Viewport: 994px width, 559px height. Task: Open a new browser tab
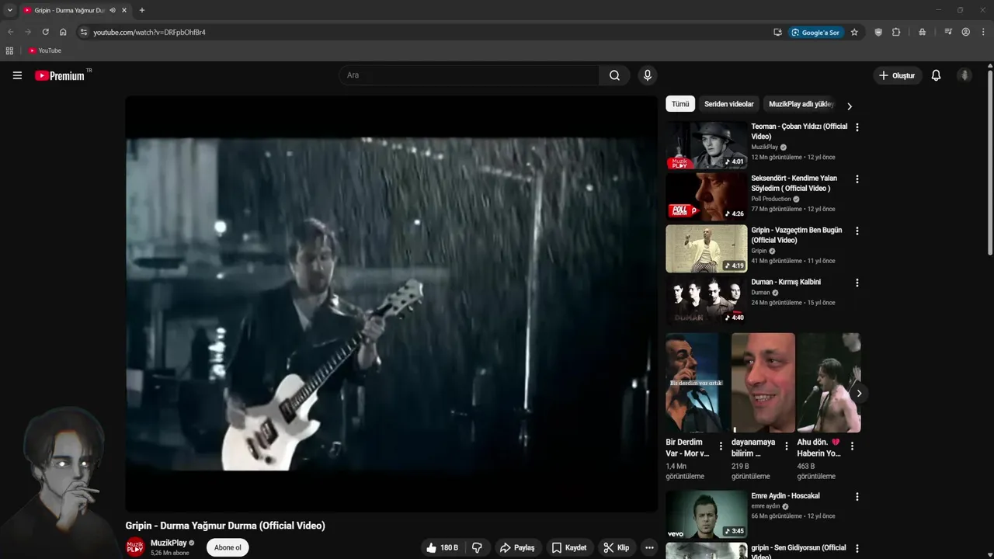(x=141, y=10)
